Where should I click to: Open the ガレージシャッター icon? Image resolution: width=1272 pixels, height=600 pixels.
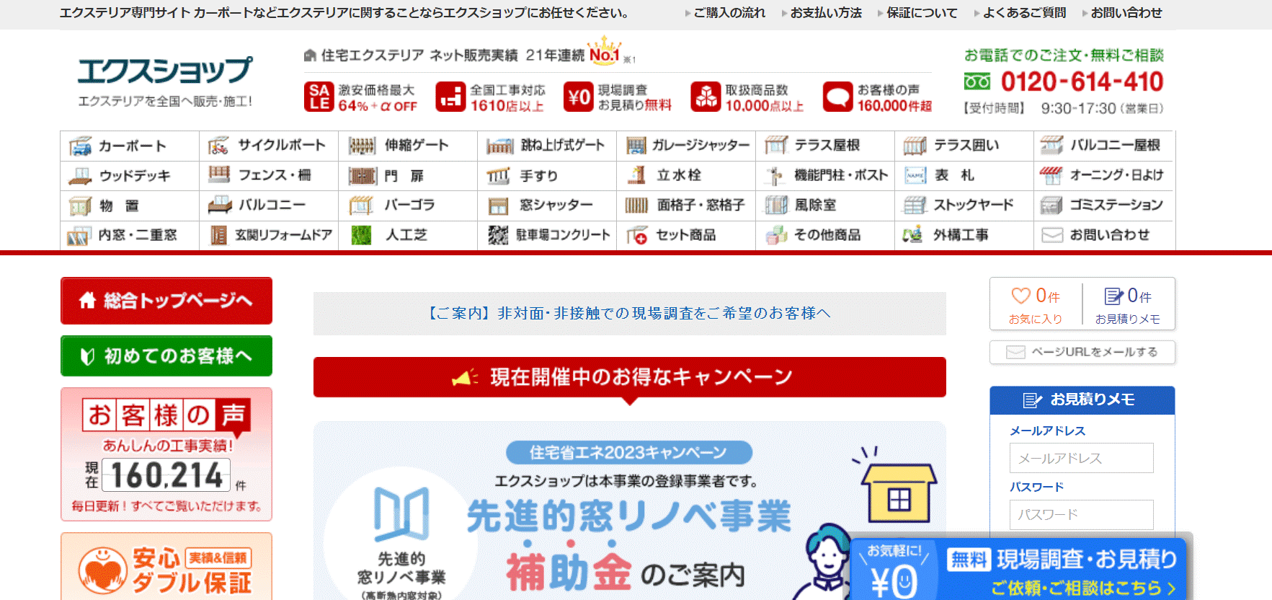point(636,146)
